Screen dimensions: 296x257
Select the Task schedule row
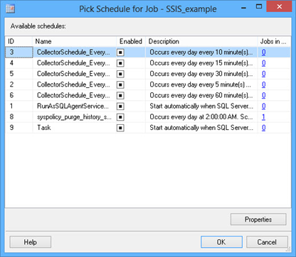[147, 128]
